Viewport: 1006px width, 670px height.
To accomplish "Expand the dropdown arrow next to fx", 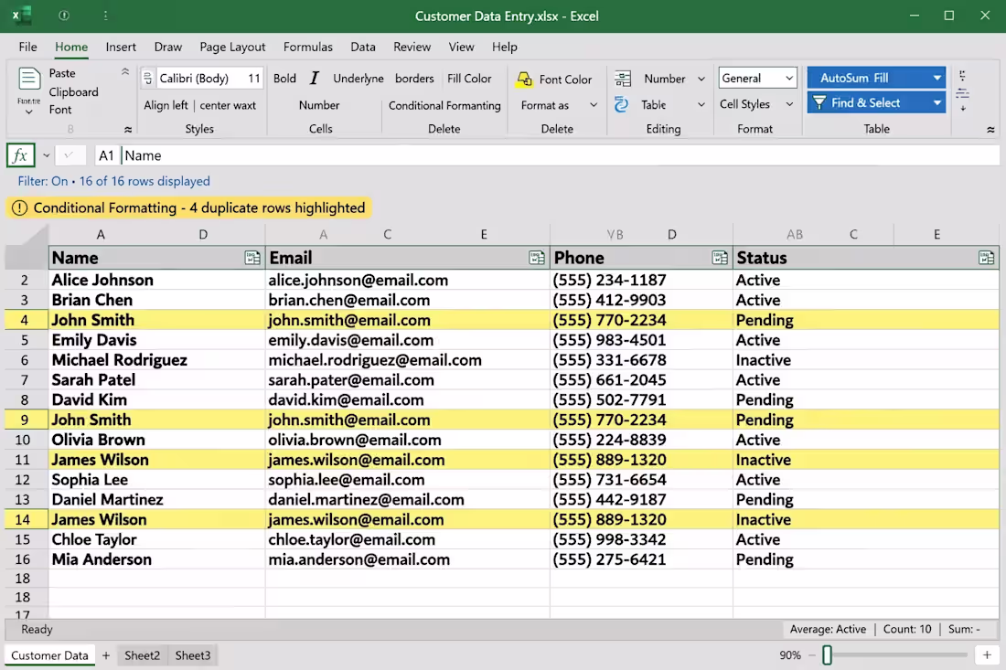I will click(x=47, y=155).
